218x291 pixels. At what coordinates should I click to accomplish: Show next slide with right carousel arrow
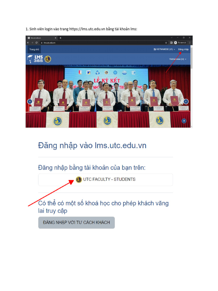(x=186, y=101)
